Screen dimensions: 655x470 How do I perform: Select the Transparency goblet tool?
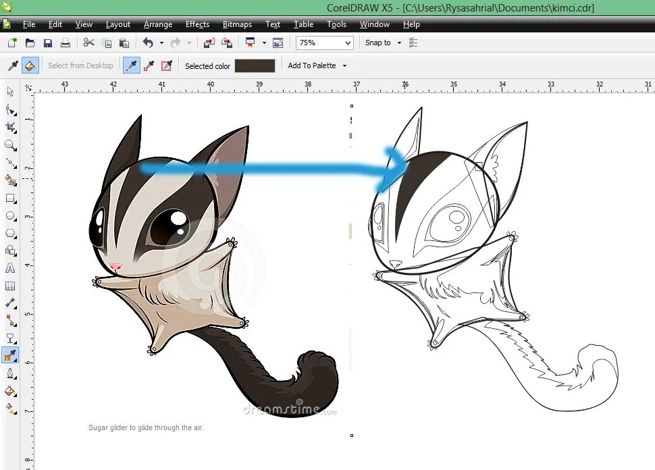point(10,338)
